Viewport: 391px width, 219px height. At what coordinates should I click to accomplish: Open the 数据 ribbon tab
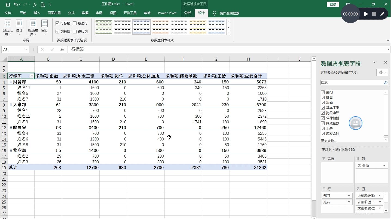point(85,13)
